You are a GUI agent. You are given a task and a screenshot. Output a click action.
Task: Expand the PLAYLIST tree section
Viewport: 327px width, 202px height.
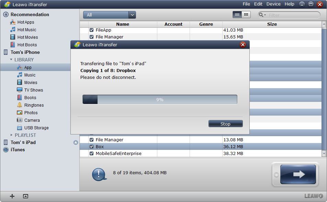coord(11,135)
